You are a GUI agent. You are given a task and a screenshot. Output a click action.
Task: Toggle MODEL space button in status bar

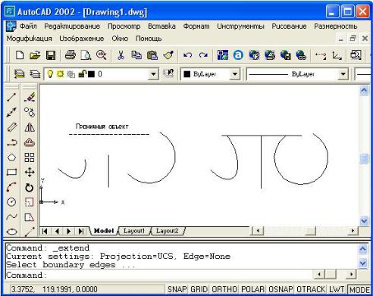click(x=359, y=289)
